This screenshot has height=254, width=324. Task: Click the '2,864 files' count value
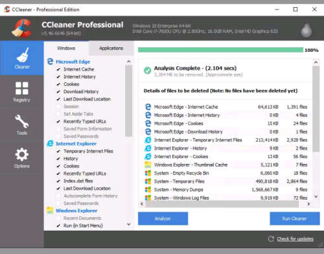297,181
